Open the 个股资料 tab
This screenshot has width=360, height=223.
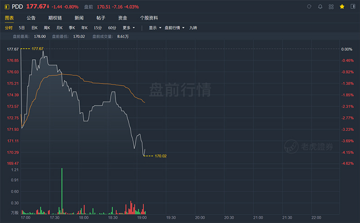(x=148, y=18)
